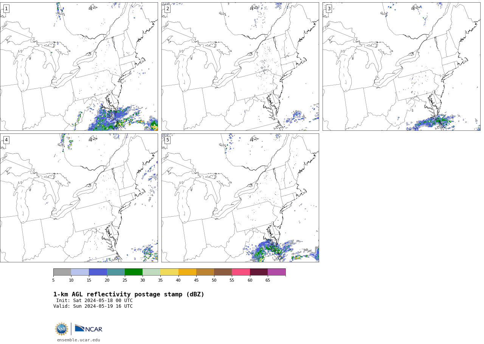Click the dark green 25-30 dBZ swatch
This screenshot has height=344, width=484.
pos(134,272)
